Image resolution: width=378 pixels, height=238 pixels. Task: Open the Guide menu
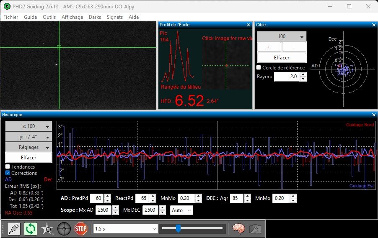pos(30,17)
